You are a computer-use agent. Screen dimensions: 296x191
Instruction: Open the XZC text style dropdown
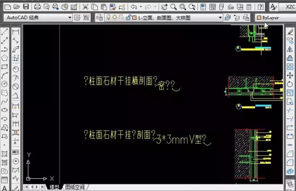[x=288, y=7]
